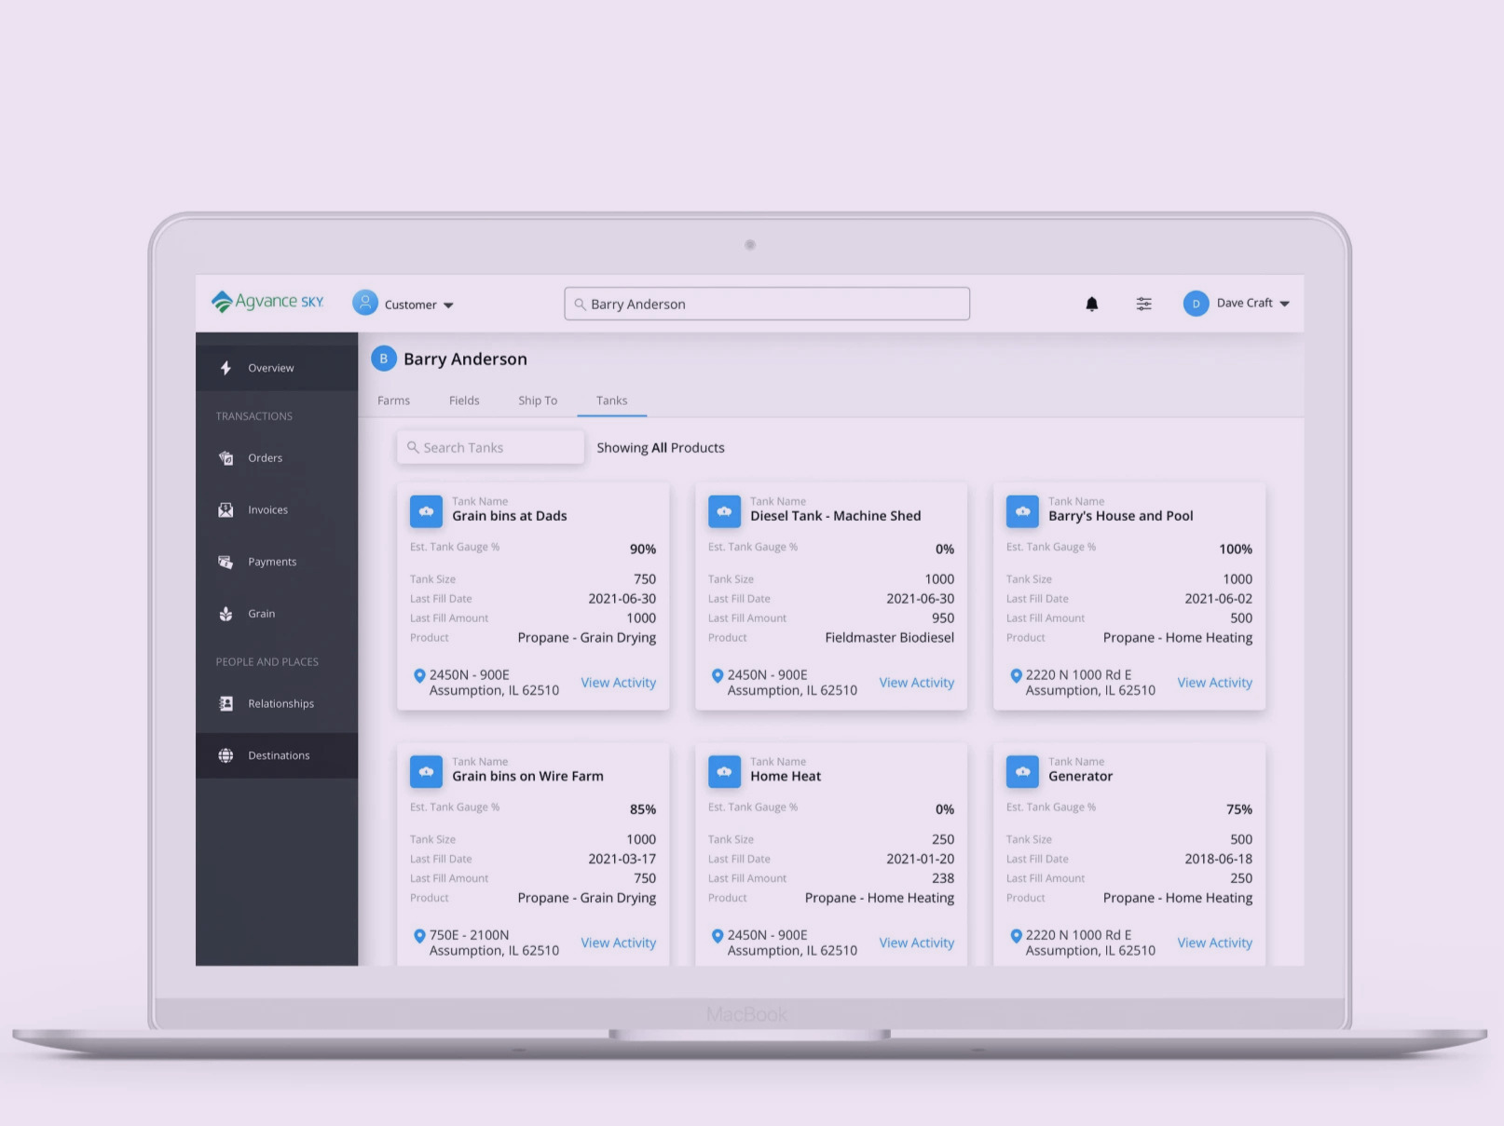Click the Generator tank name
This screenshot has height=1126, width=1504.
click(x=1081, y=777)
